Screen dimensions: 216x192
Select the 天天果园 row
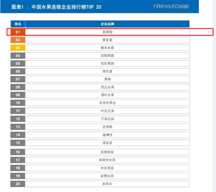click(x=100, y=168)
